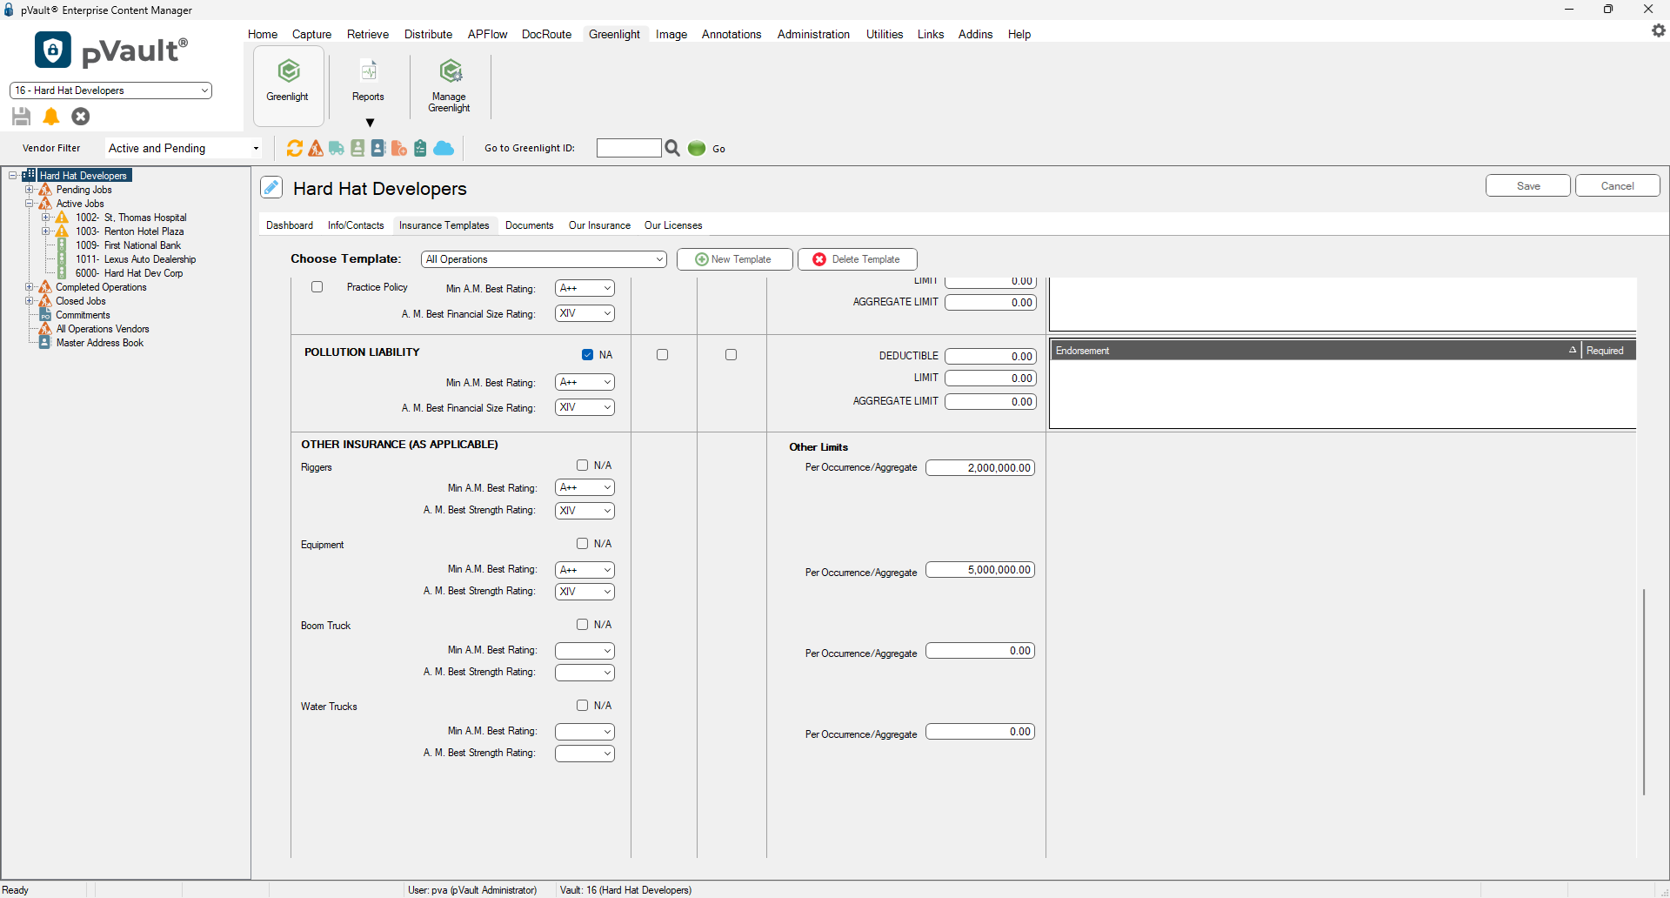This screenshot has height=898, width=1670.
Task: Open Boom Truck Min A.M. Best Rating dropdown
Action: click(584, 651)
